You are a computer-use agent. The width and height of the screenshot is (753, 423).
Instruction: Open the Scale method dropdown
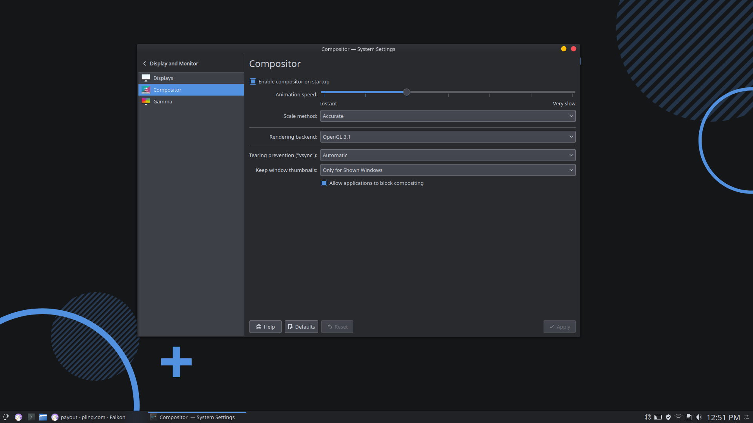[x=448, y=116]
